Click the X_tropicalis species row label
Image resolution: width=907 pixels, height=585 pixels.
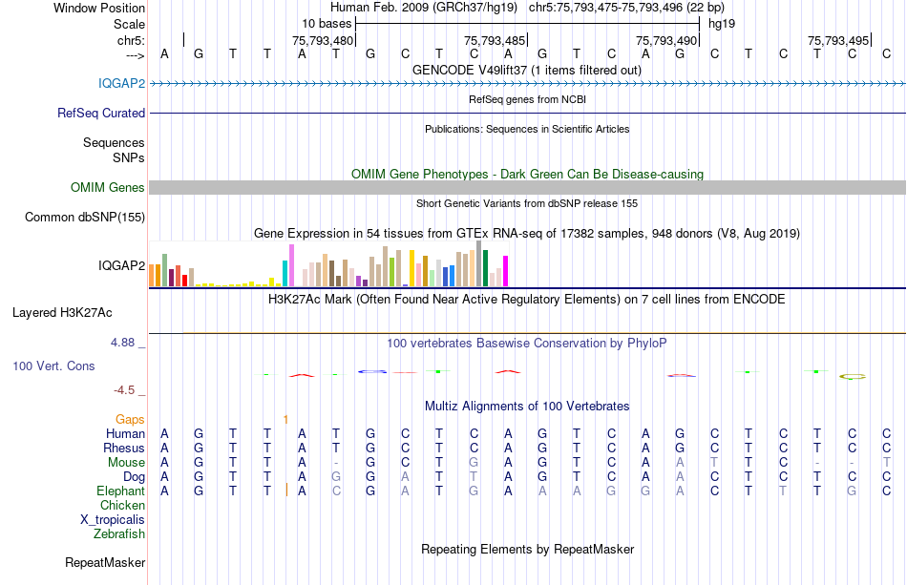click(113, 520)
